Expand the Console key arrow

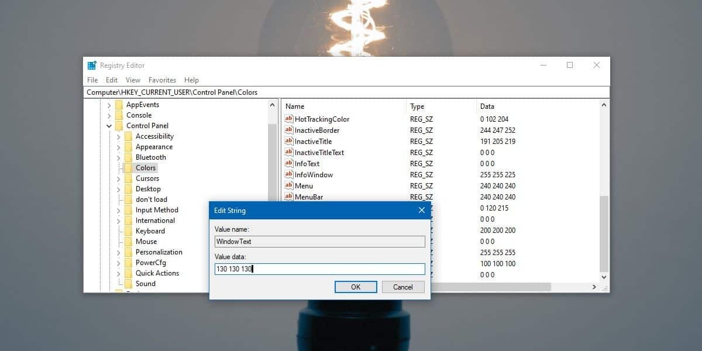pos(109,115)
